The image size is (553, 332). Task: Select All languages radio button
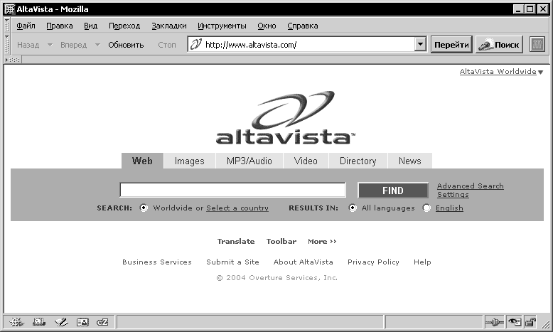coord(353,208)
